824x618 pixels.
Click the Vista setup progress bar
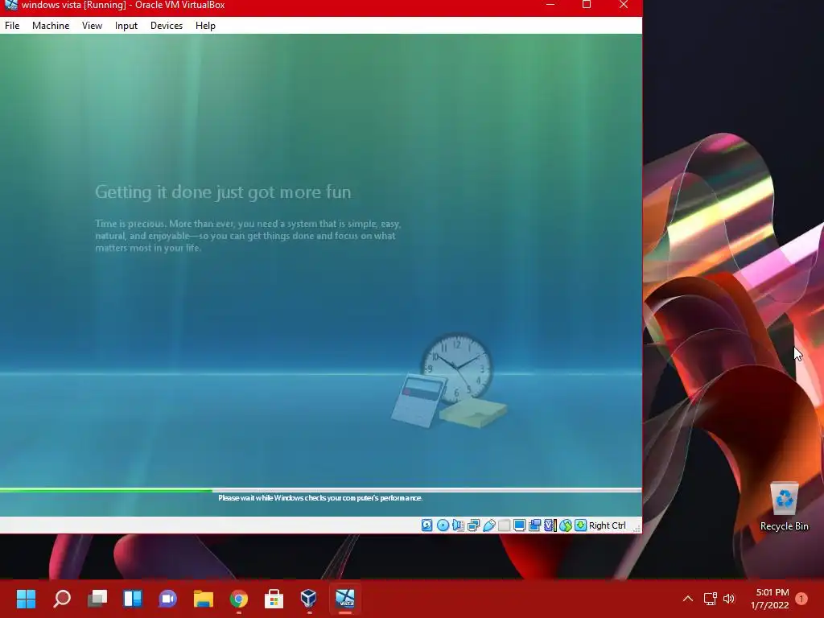coord(320,490)
